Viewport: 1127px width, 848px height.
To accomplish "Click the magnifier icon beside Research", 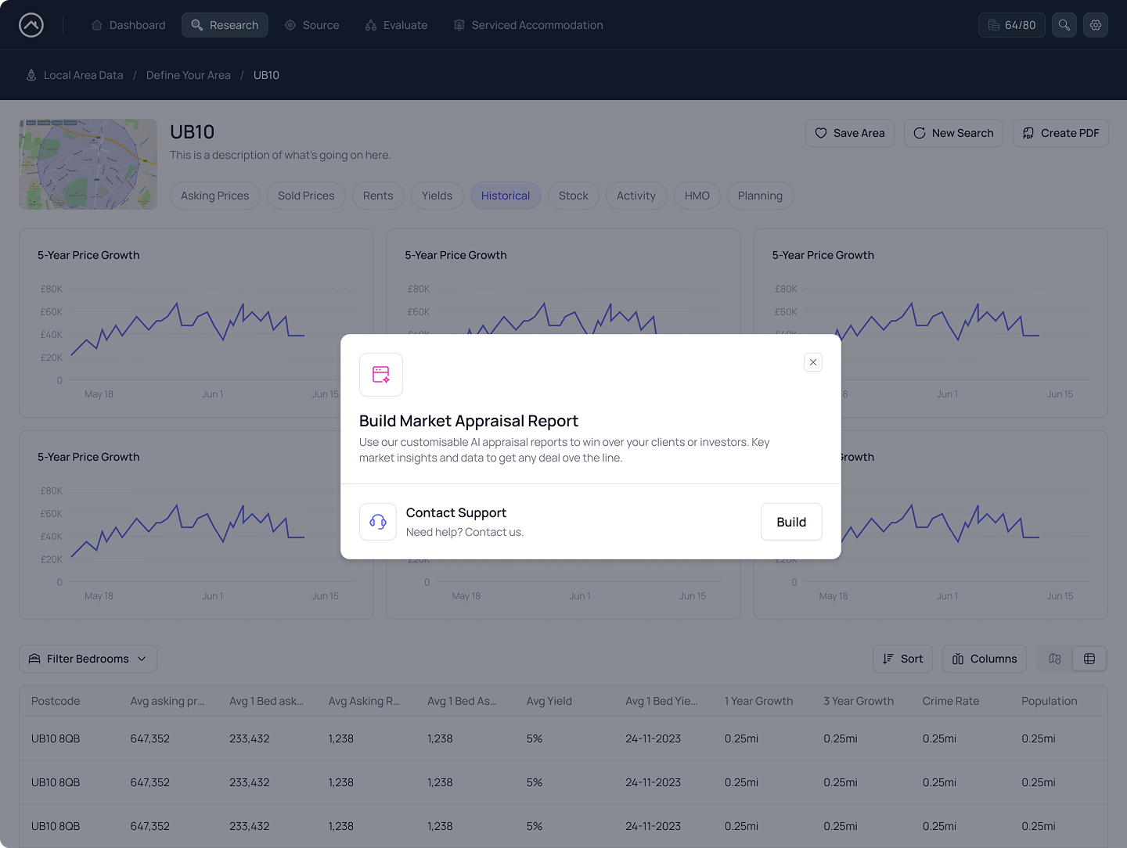I will tap(197, 25).
